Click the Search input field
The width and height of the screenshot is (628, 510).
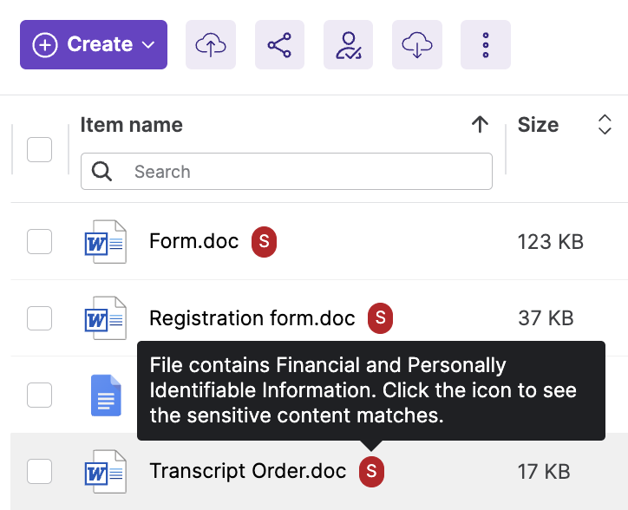pos(286,171)
